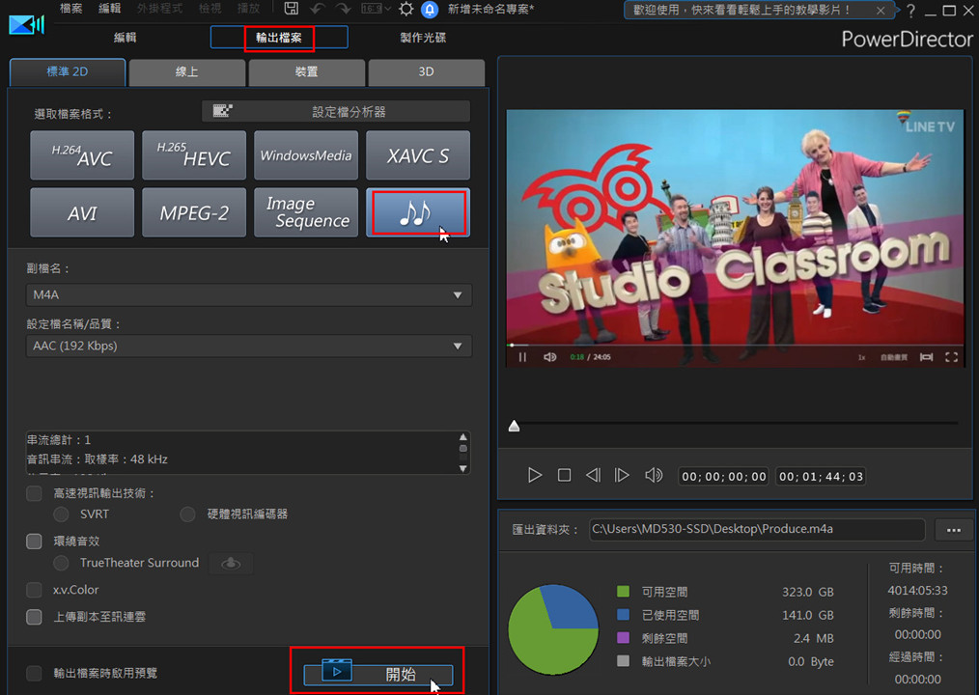Enable the 環繞音效 checkbox
This screenshot has height=695, width=979.
click(x=35, y=542)
